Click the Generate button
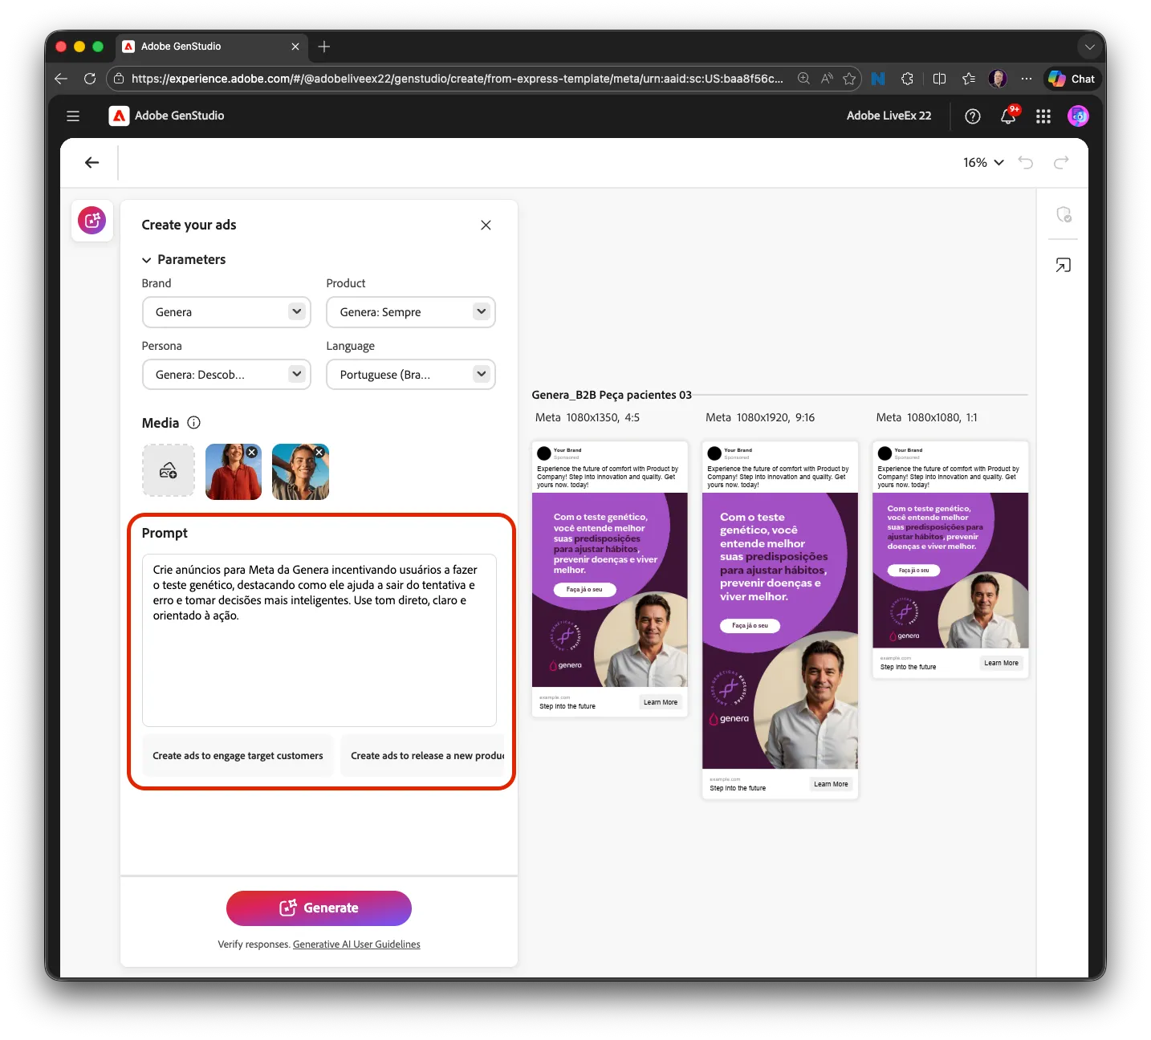The height and width of the screenshot is (1040, 1151). click(319, 908)
